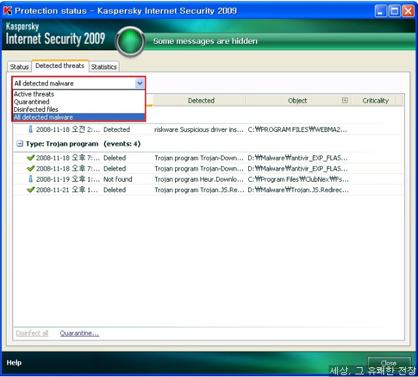Close the window with the red X
The height and width of the screenshot is (377, 418).
click(408, 11)
